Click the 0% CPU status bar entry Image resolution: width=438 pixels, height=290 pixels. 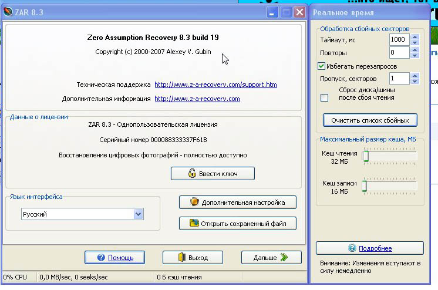coord(15,277)
